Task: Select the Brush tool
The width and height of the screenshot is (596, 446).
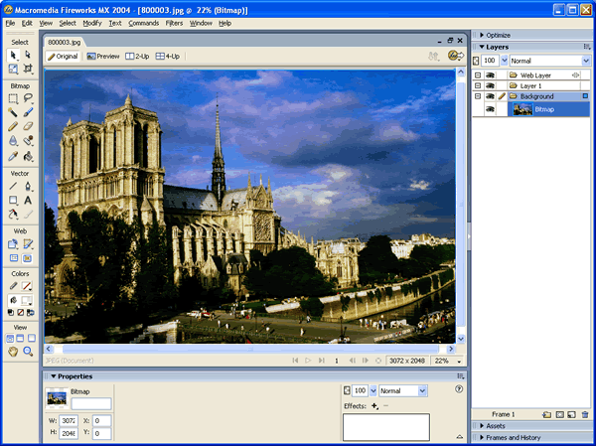Action: point(28,112)
